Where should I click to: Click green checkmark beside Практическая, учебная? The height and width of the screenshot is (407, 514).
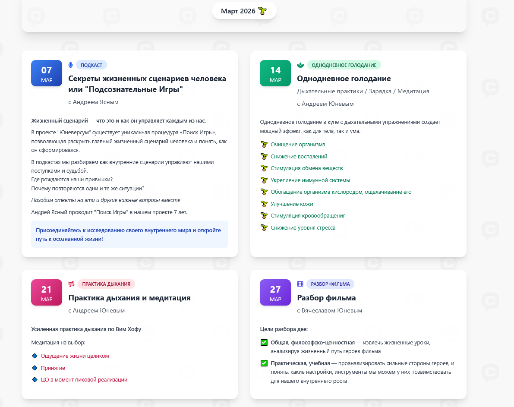264,363
